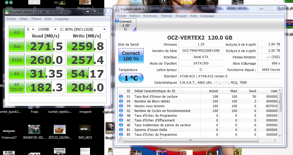Expand the 100MB test size dropdown

click(47, 29)
